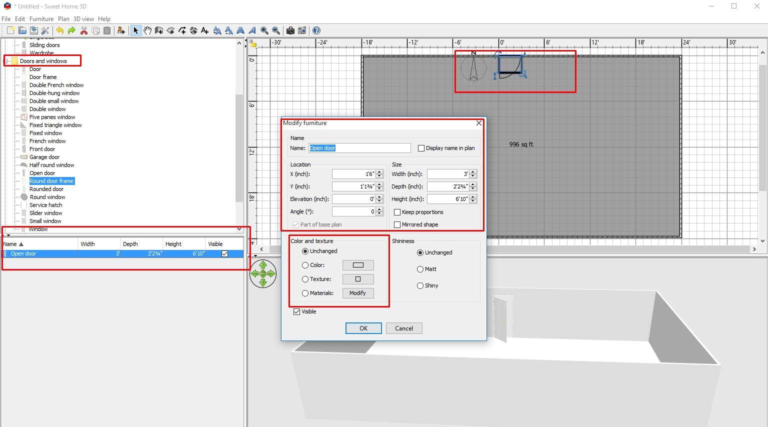Enable Display name in plan checkbox

tap(421, 148)
